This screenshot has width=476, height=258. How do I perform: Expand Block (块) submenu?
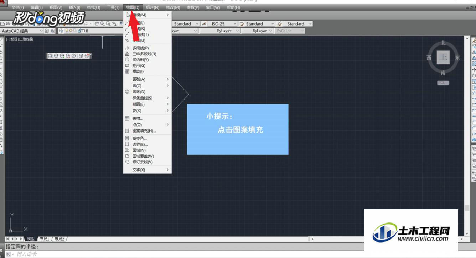point(147,111)
